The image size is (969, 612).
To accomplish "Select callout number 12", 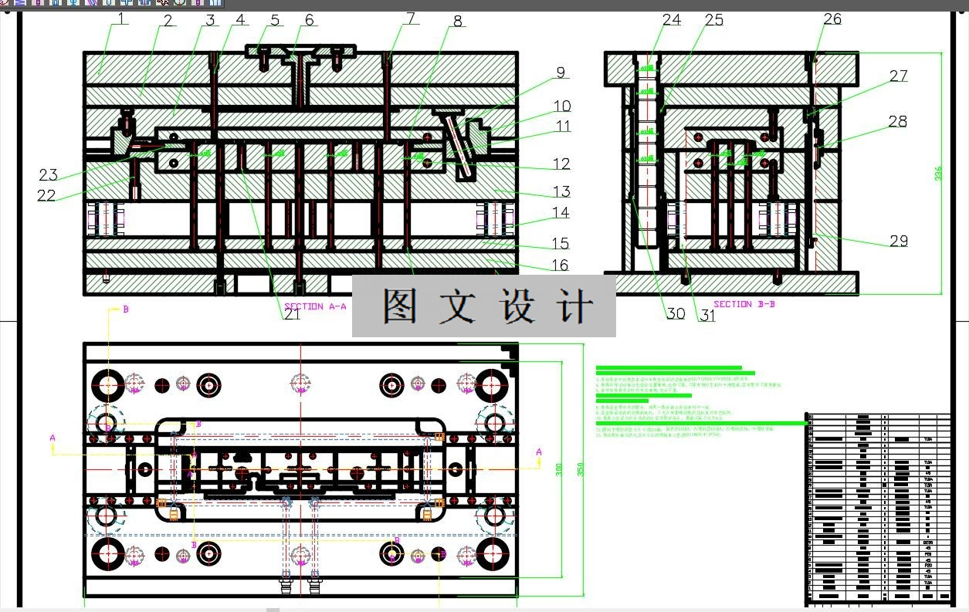I will [x=561, y=164].
